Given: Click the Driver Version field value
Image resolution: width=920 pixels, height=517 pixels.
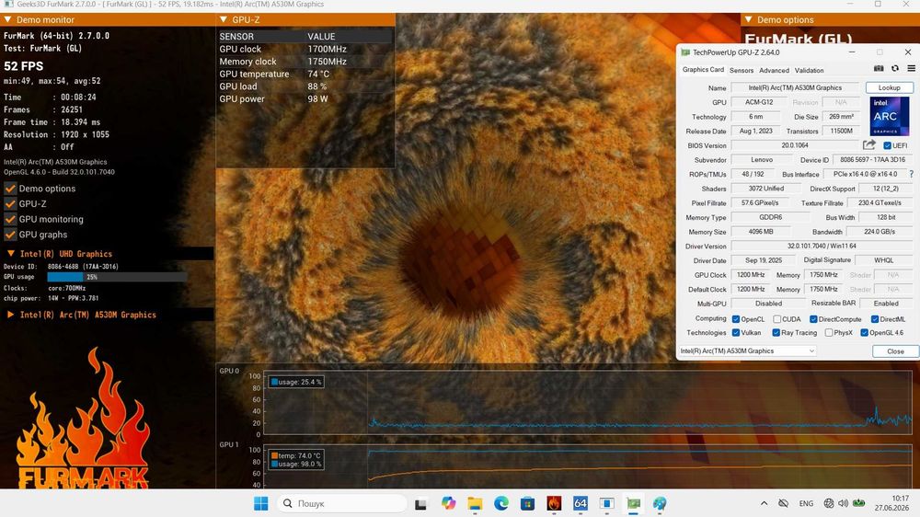Looking at the screenshot, I should (x=822, y=246).
